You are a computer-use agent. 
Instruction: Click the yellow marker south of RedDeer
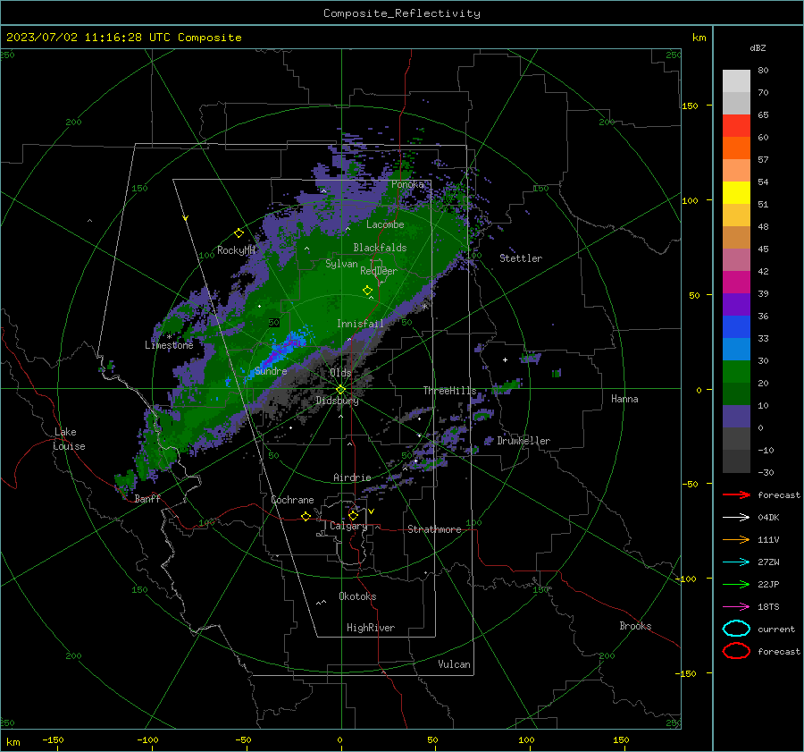(x=367, y=290)
